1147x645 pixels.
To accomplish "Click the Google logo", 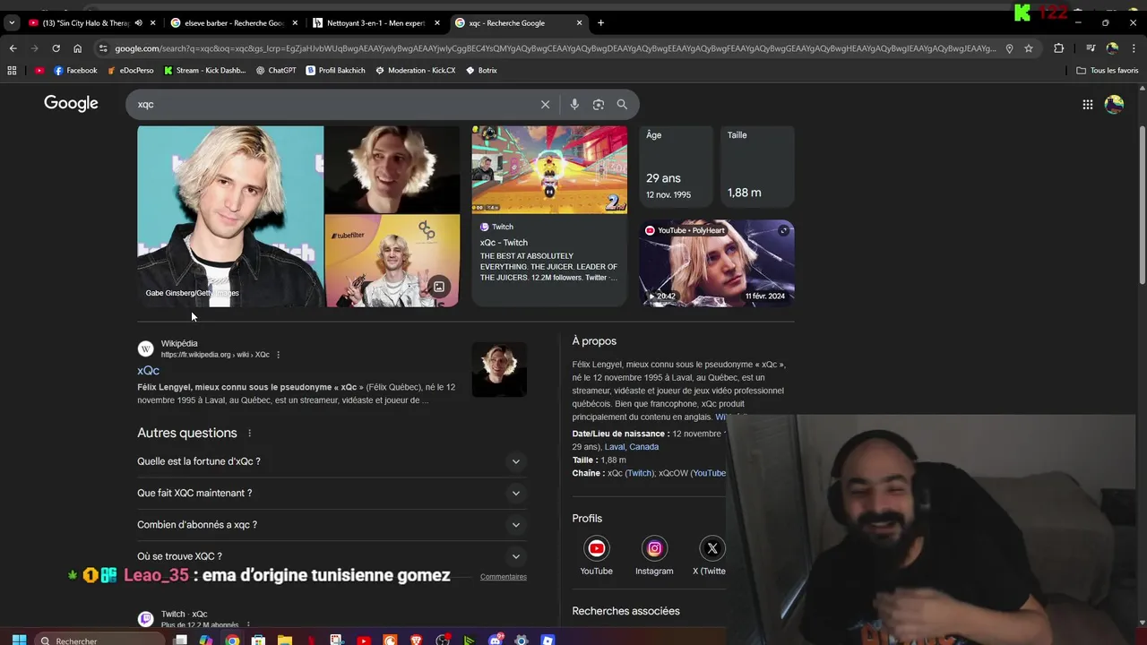I will tap(71, 104).
